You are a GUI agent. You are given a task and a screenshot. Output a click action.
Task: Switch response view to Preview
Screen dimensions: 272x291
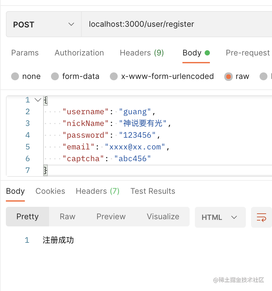pos(111,217)
